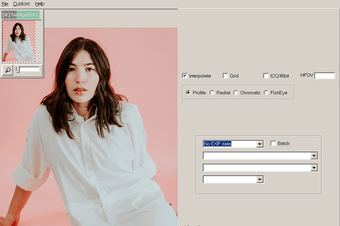
Task: Switch to FishEye correction mode
Action: tap(266, 93)
